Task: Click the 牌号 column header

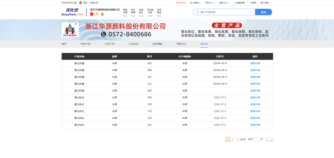Action: 150,57
